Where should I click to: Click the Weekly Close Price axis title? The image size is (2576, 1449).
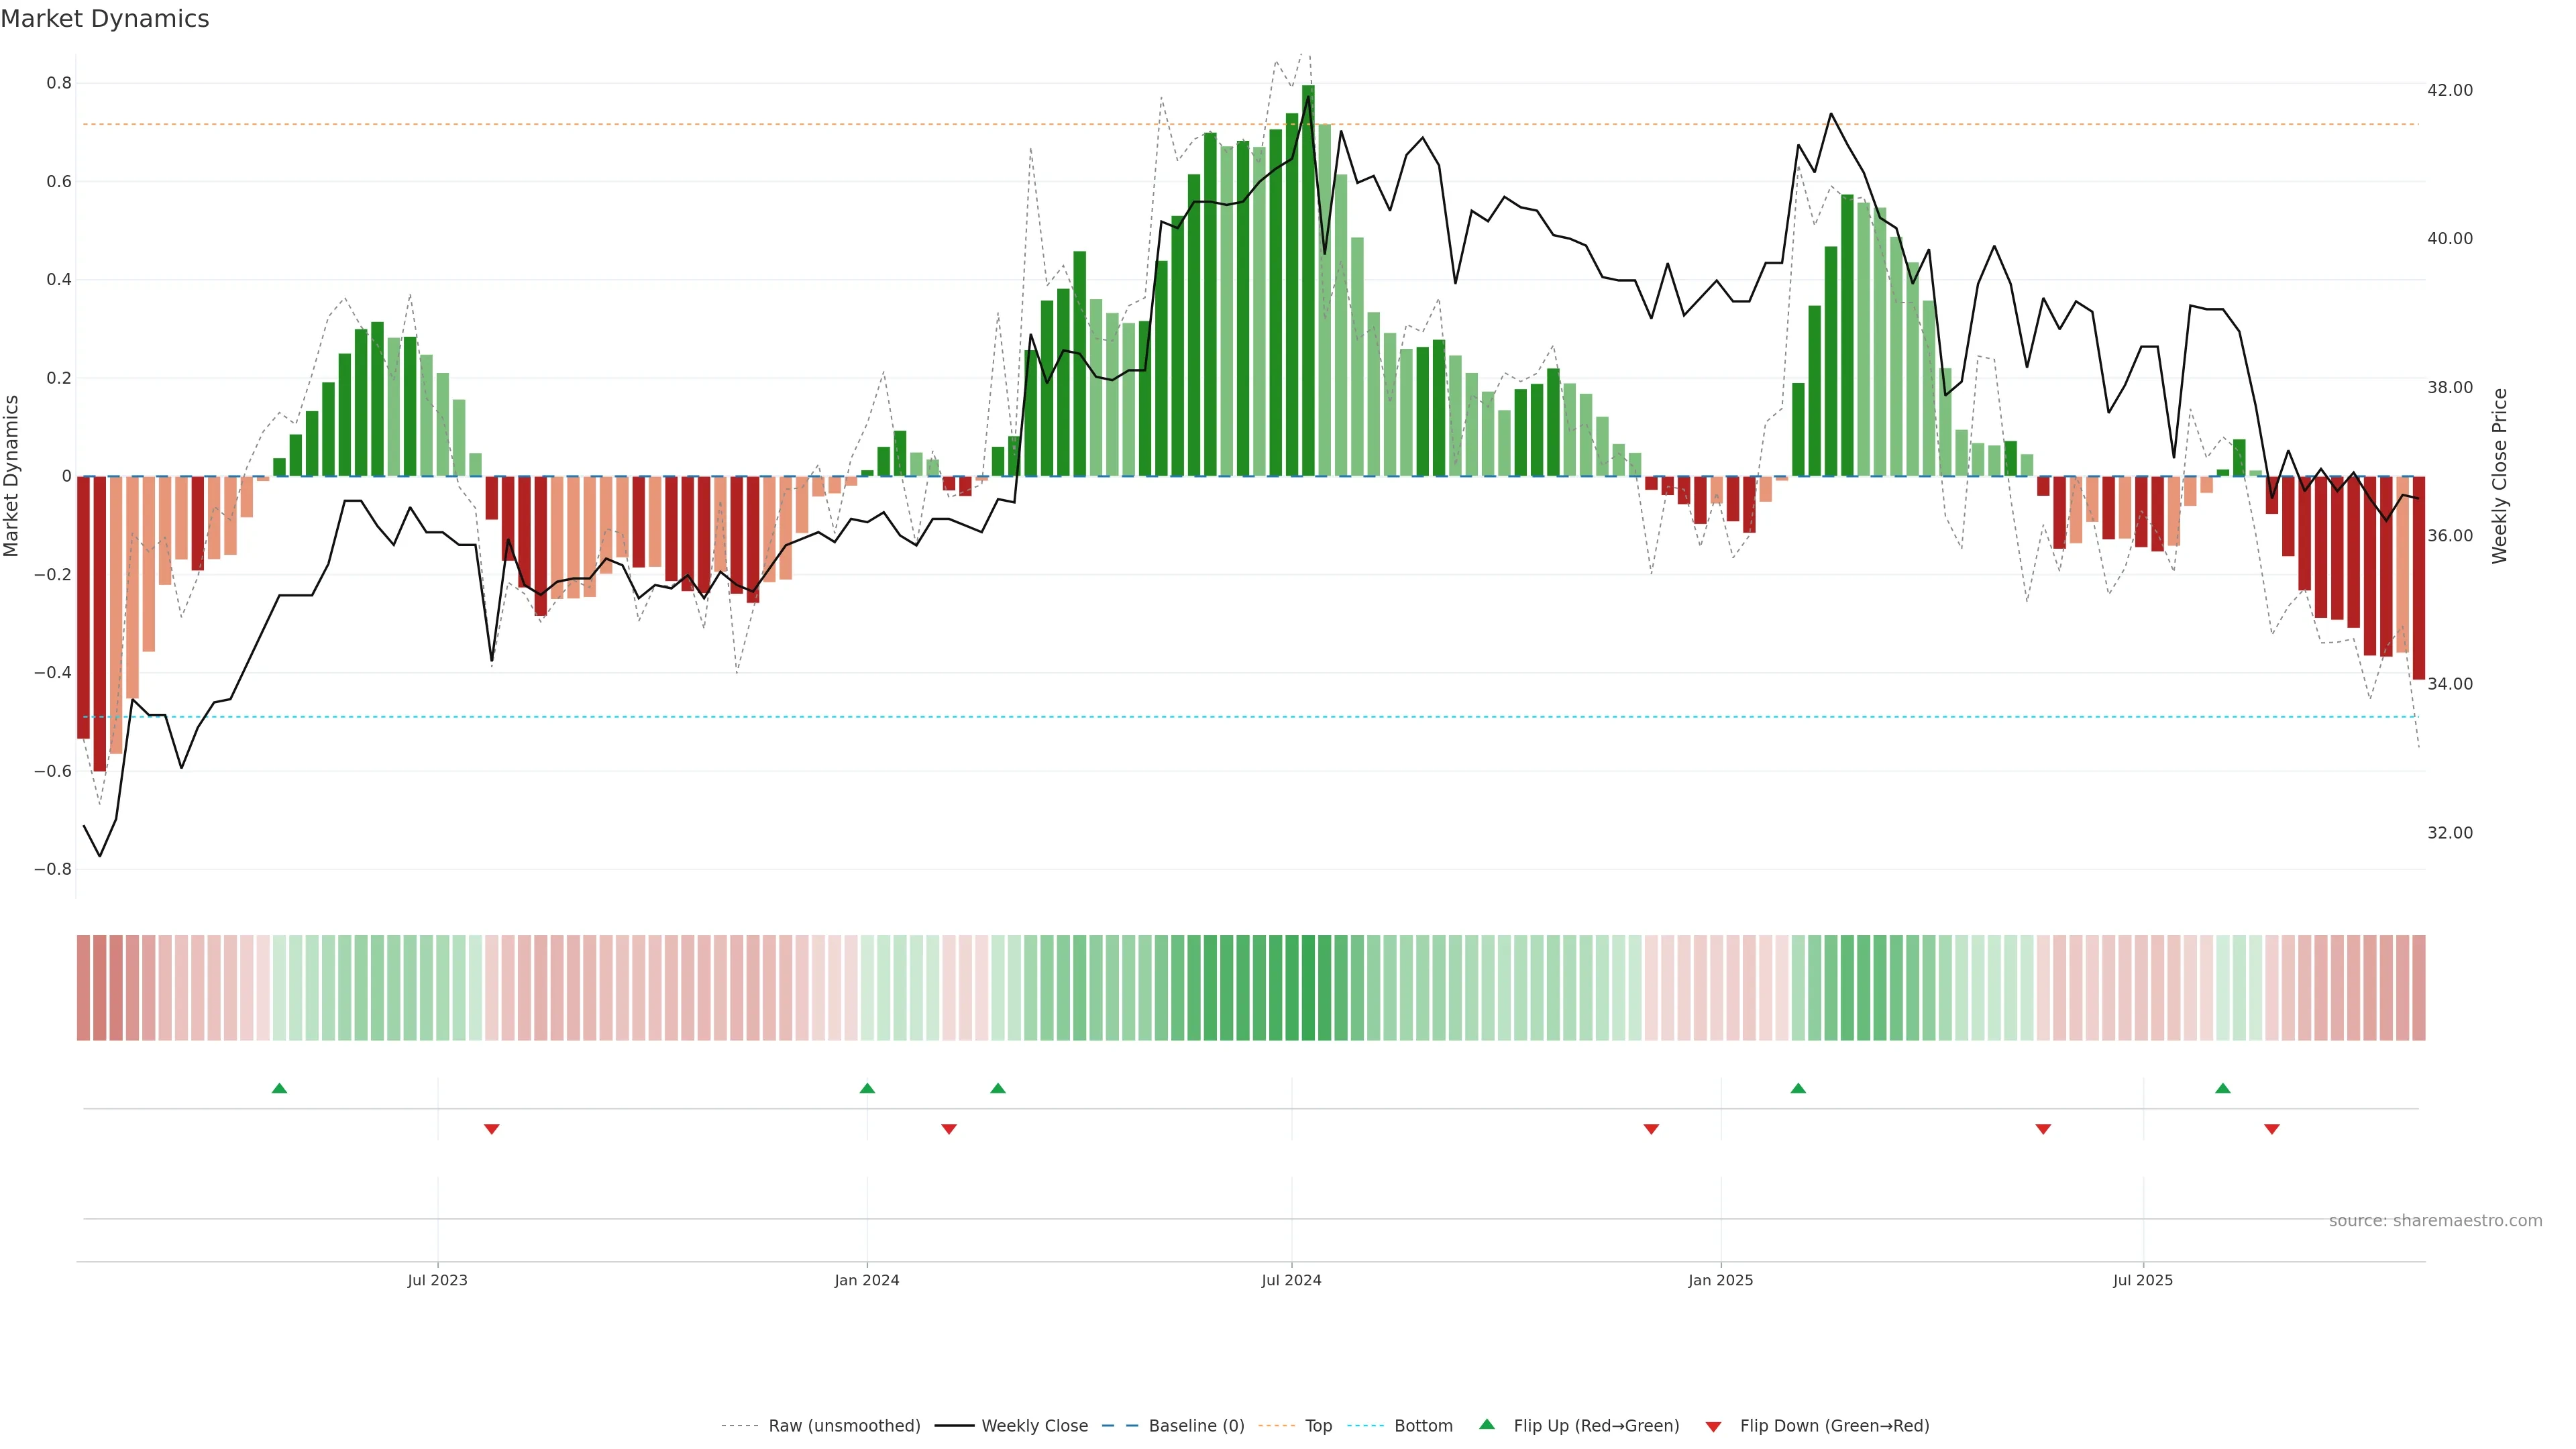(x=2500, y=476)
